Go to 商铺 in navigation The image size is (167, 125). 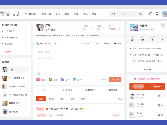[x=67, y=14]
